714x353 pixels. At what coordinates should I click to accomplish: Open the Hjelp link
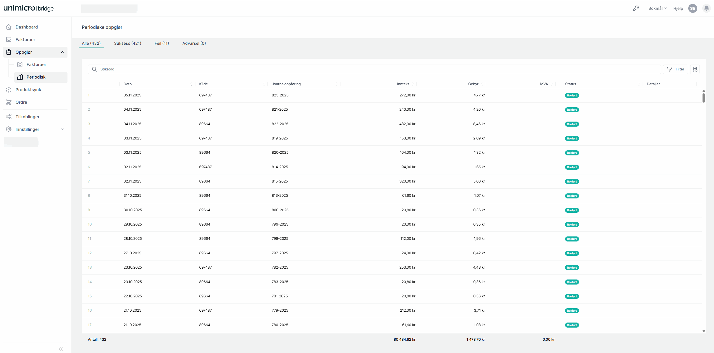(x=678, y=8)
